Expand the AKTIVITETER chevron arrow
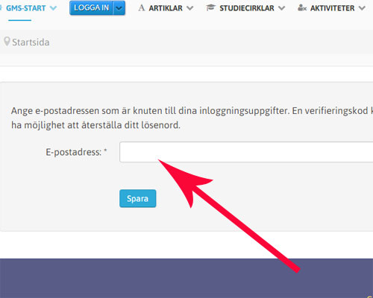The height and width of the screenshot is (298, 373). pyautogui.click(x=362, y=8)
